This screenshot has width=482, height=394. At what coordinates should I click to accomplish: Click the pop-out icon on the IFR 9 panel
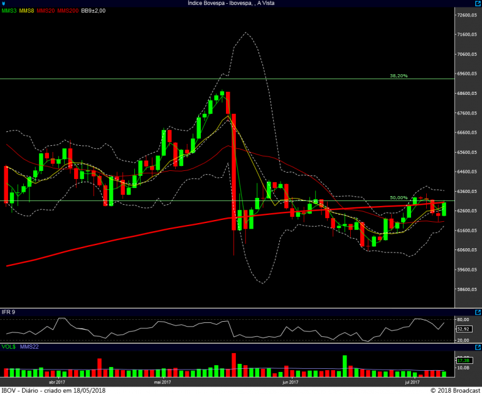pos(478,312)
